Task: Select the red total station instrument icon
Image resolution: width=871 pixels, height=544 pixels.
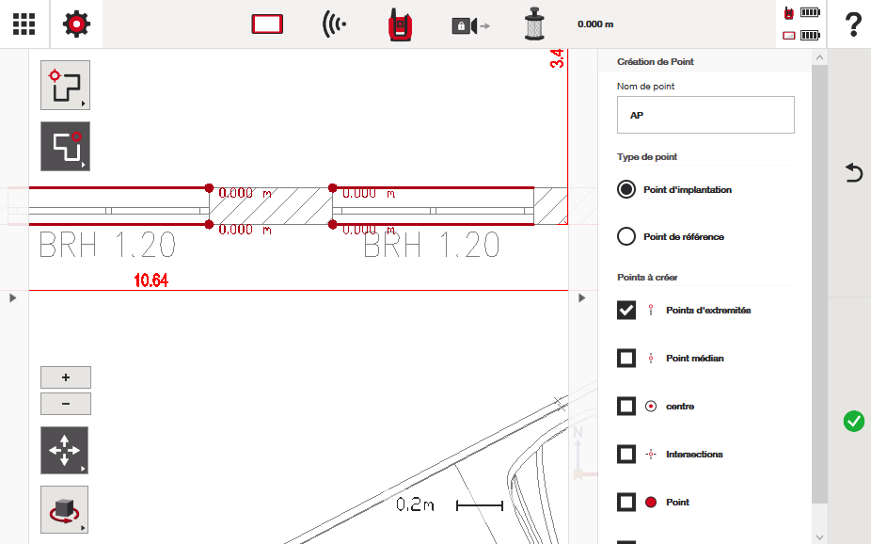Action: pyautogui.click(x=401, y=24)
